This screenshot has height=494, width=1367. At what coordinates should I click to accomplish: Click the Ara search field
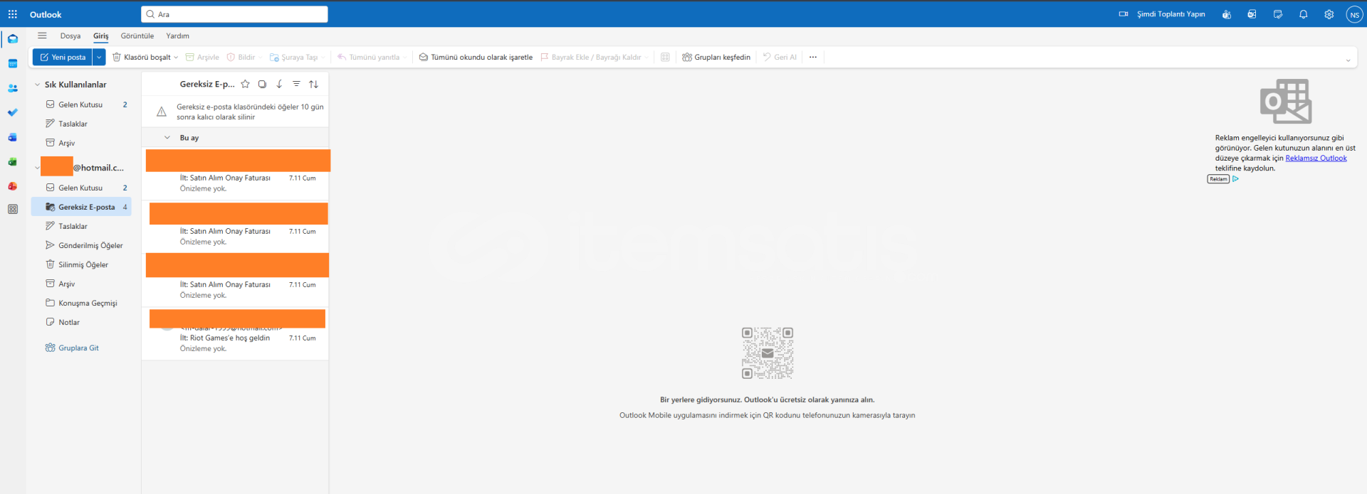click(x=235, y=14)
